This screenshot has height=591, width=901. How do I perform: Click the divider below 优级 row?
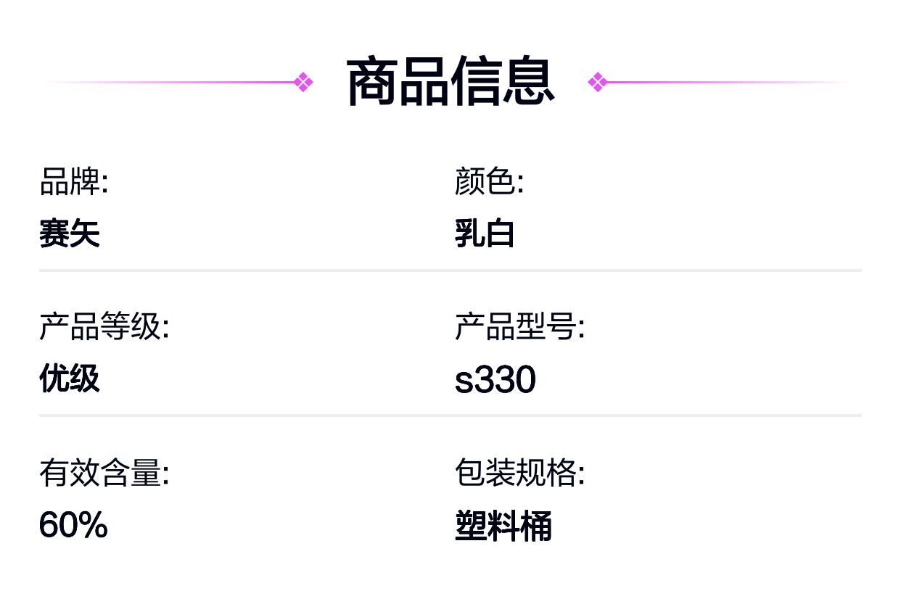point(450,416)
